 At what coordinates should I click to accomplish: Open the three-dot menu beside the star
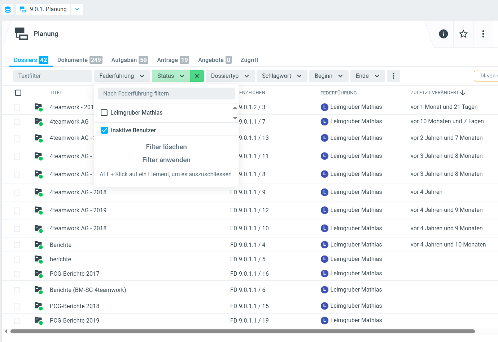pos(483,34)
